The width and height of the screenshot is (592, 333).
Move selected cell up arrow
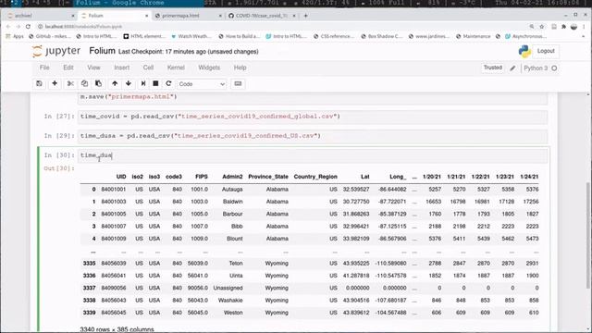[115, 83]
